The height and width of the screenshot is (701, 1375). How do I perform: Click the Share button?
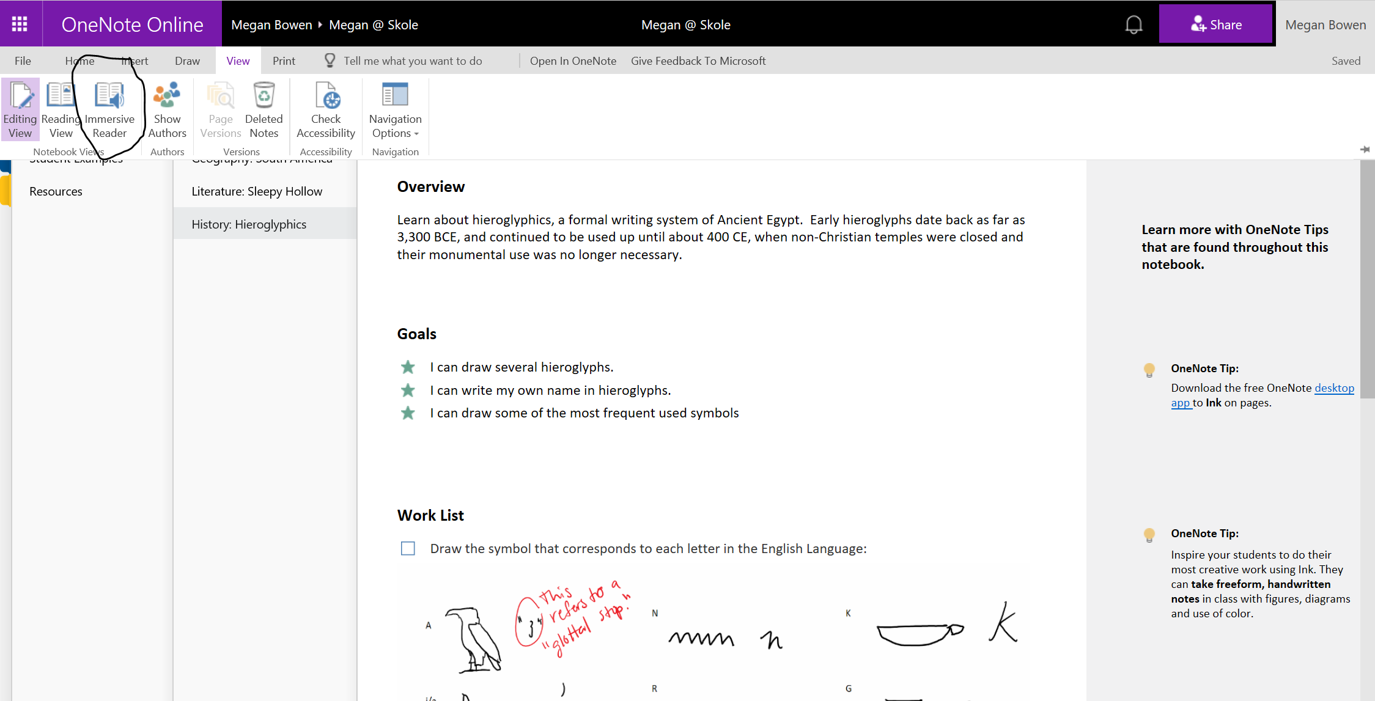point(1215,24)
